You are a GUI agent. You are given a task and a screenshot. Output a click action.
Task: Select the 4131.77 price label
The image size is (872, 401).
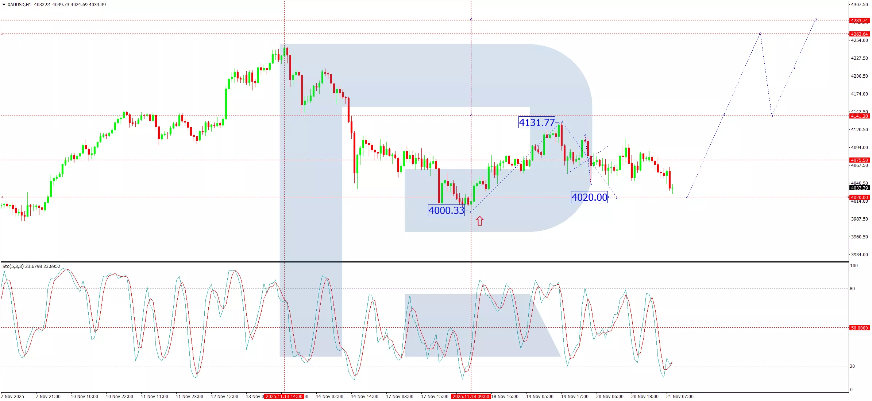click(x=537, y=122)
